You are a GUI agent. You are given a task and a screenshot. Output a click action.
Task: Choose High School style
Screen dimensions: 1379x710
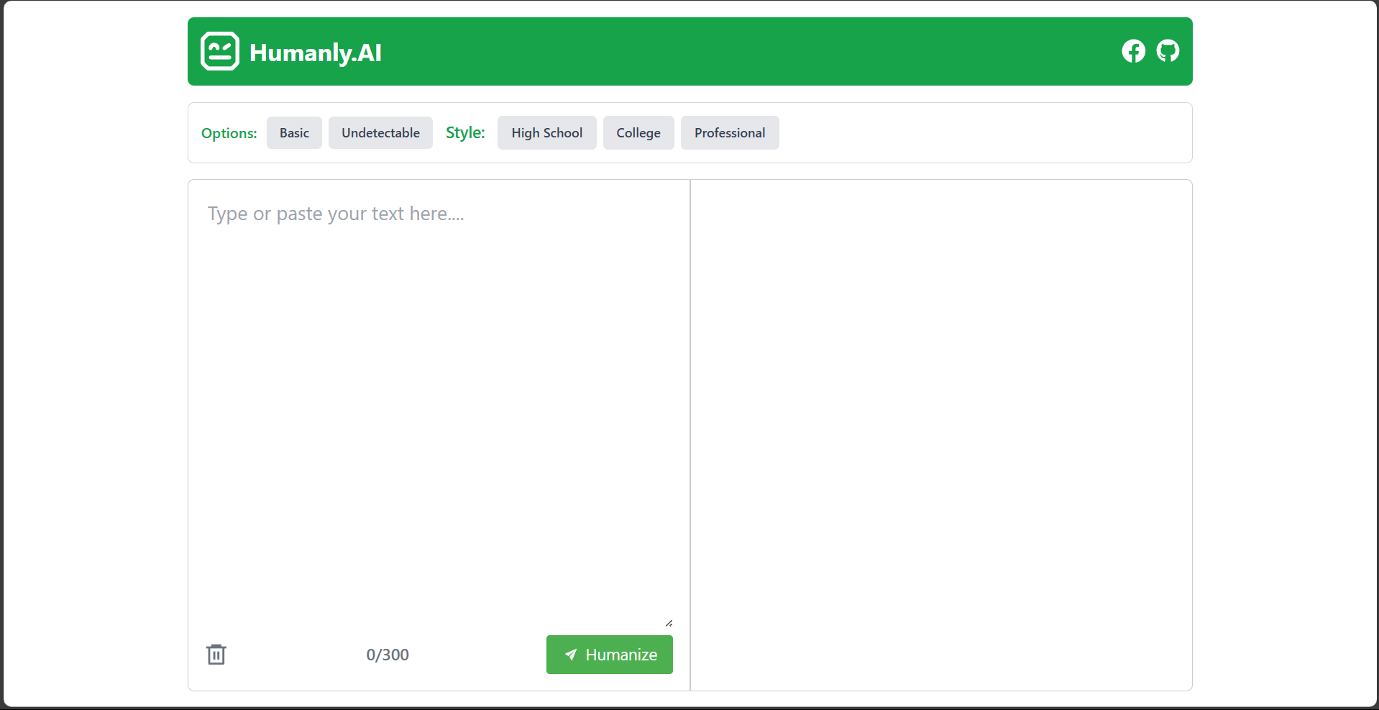pos(547,133)
